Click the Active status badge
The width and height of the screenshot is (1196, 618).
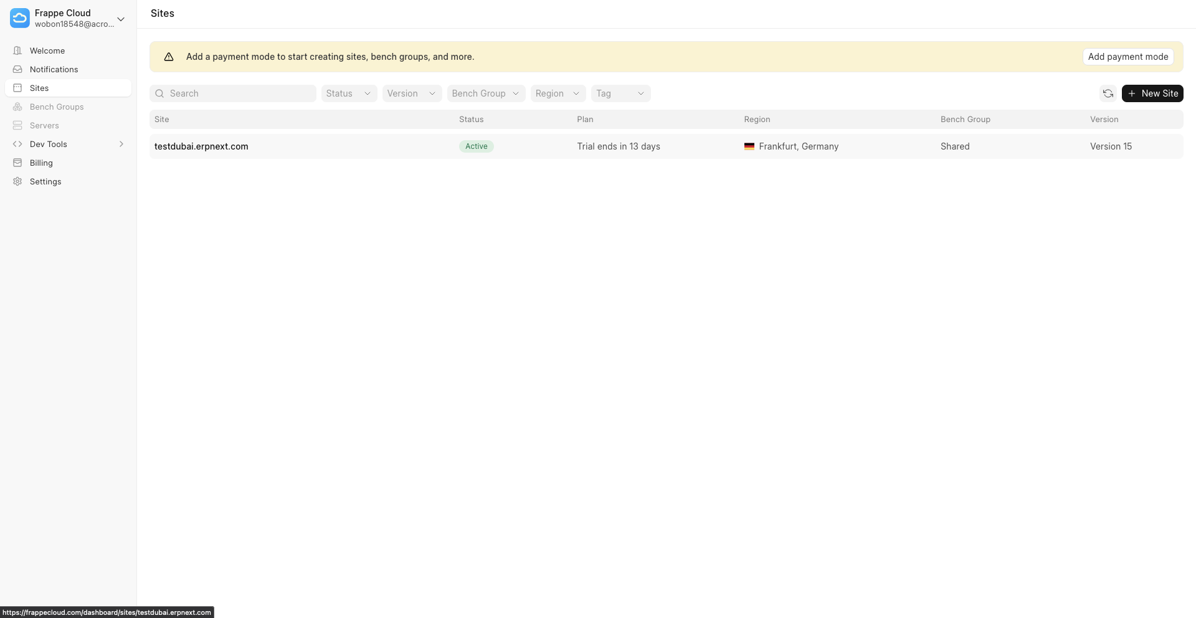coord(476,146)
